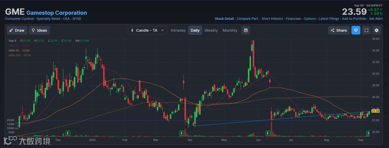389x148 pixels.
Task: Filter by Specialty Retail industry
Action: pyautogui.click(x=48, y=19)
